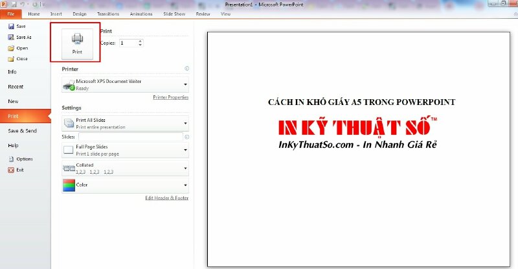Click the Slides range input field
This screenshot has width=518, height=269.
(130, 137)
